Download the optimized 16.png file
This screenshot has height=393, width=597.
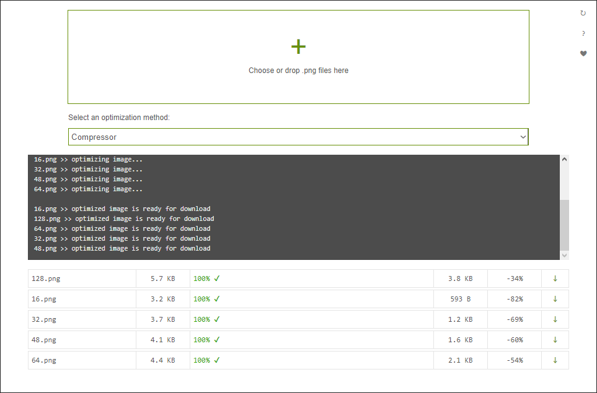click(x=555, y=298)
